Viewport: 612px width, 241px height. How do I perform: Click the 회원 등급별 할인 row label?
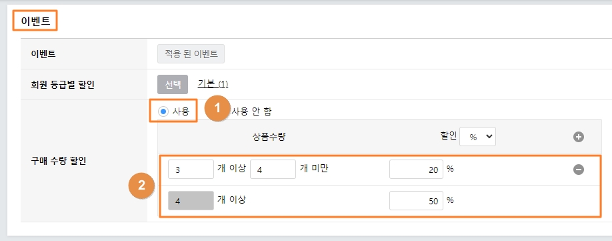(x=63, y=84)
